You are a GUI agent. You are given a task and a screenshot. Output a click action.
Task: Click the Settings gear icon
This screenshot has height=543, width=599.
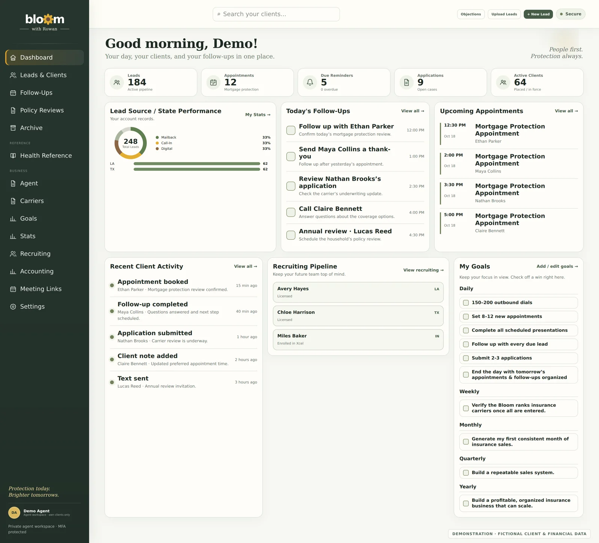point(13,307)
